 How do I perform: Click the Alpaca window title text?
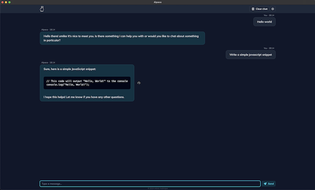tap(157, 2)
